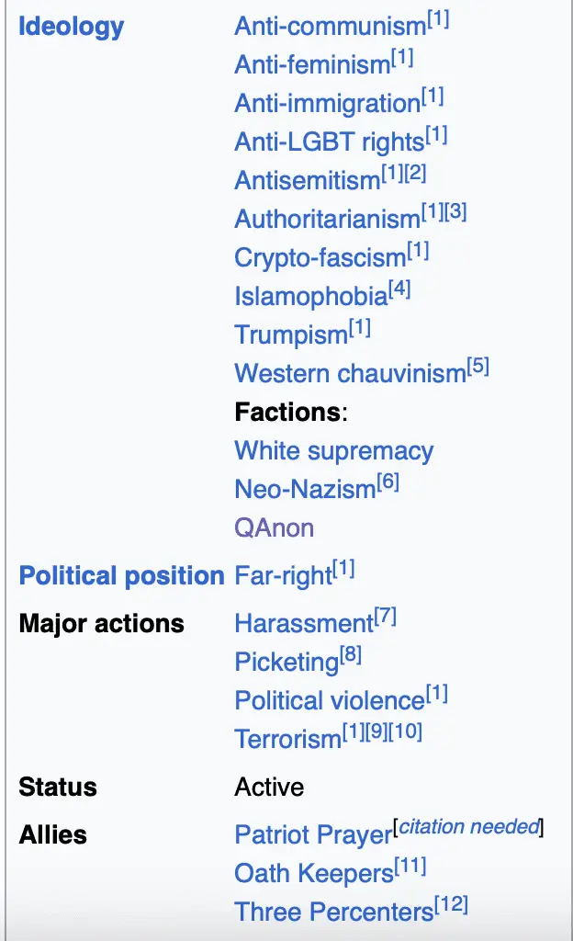Open the Oath Keepers link
This screenshot has width=573, height=941.
[314, 874]
